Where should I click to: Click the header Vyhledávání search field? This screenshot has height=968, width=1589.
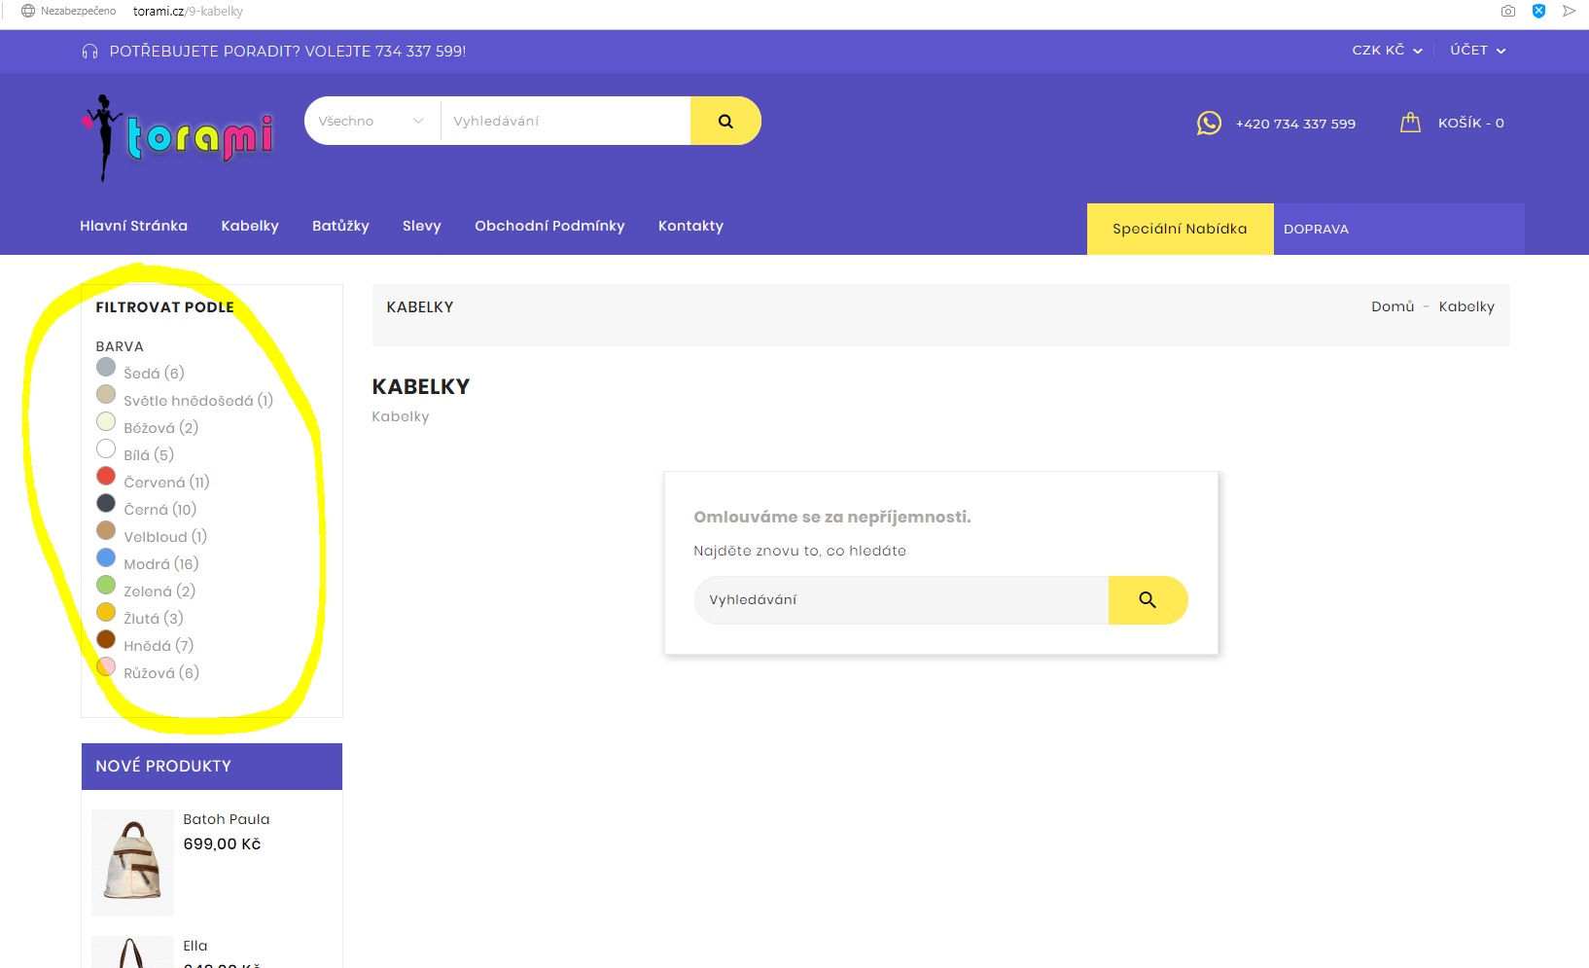coord(566,121)
